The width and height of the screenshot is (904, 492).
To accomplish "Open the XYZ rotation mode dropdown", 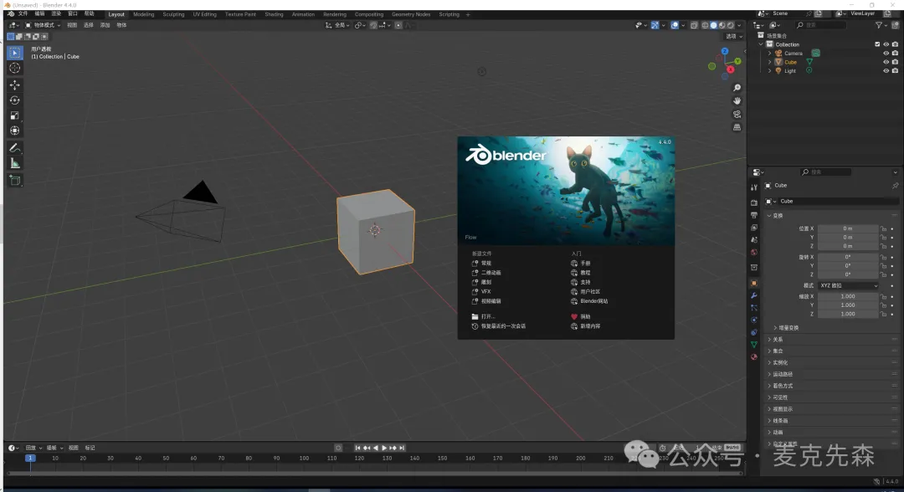I will (x=849, y=286).
